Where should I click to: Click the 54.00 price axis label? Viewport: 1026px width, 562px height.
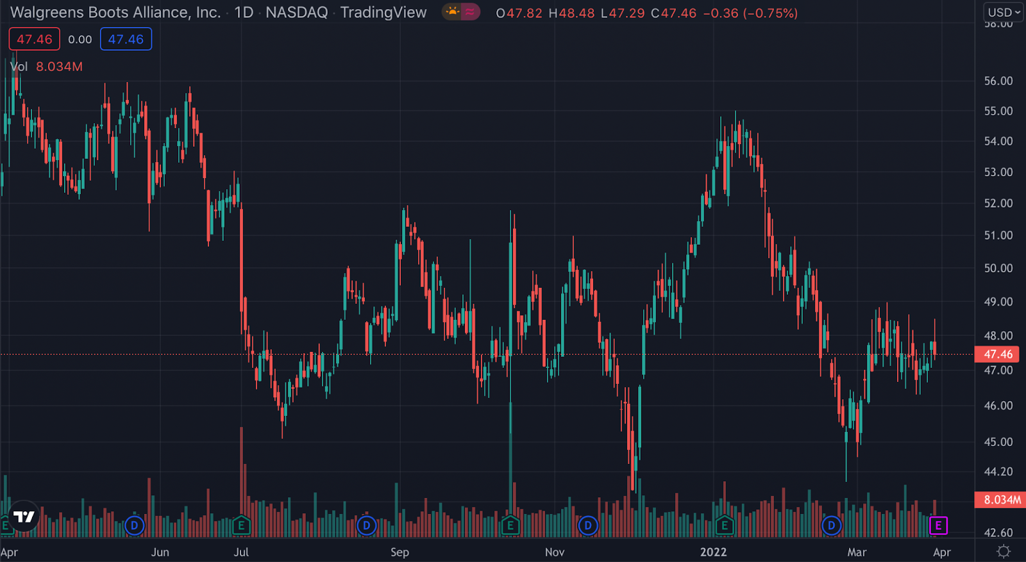(998, 141)
